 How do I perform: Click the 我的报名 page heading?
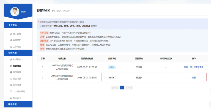[43, 11]
